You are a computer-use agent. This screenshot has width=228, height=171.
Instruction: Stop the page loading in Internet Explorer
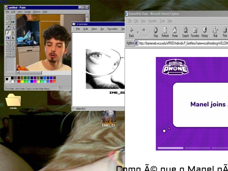155,32
